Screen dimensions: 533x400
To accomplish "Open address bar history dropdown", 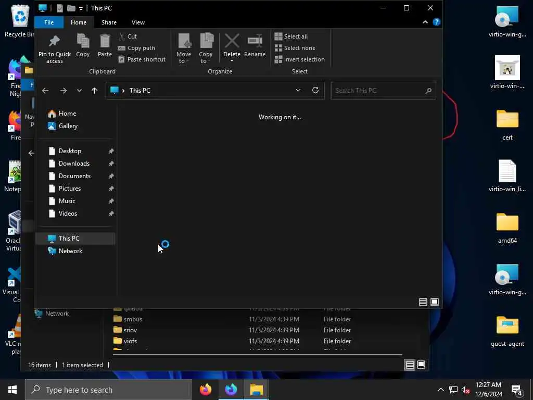I will (x=298, y=90).
